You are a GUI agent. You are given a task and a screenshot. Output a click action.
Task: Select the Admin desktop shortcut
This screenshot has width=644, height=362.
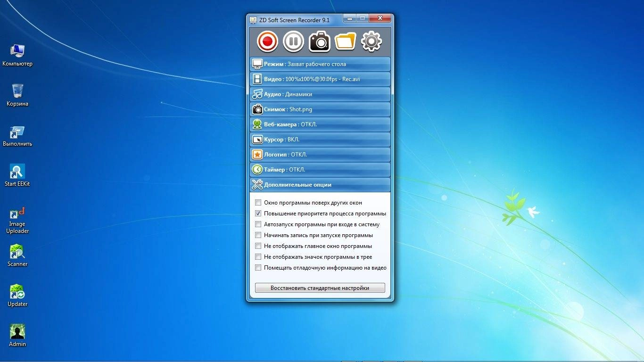pyautogui.click(x=17, y=336)
